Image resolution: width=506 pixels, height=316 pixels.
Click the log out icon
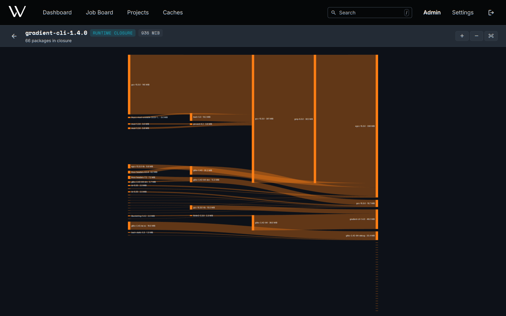pyautogui.click(x=491, y=13)
